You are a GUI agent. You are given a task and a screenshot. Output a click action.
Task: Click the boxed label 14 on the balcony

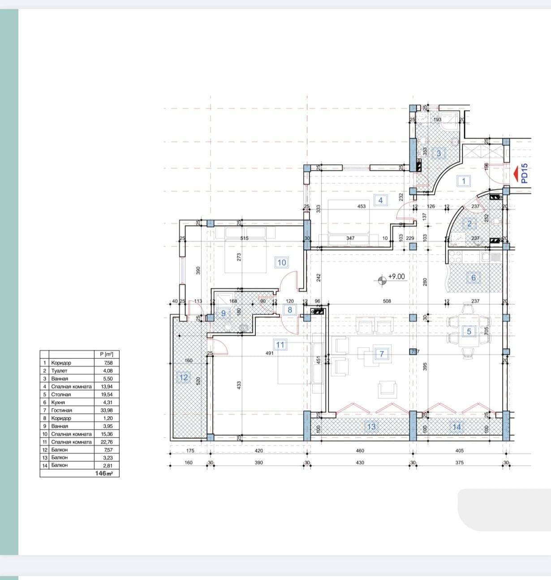pyautogui.click(x=456, y=426)
